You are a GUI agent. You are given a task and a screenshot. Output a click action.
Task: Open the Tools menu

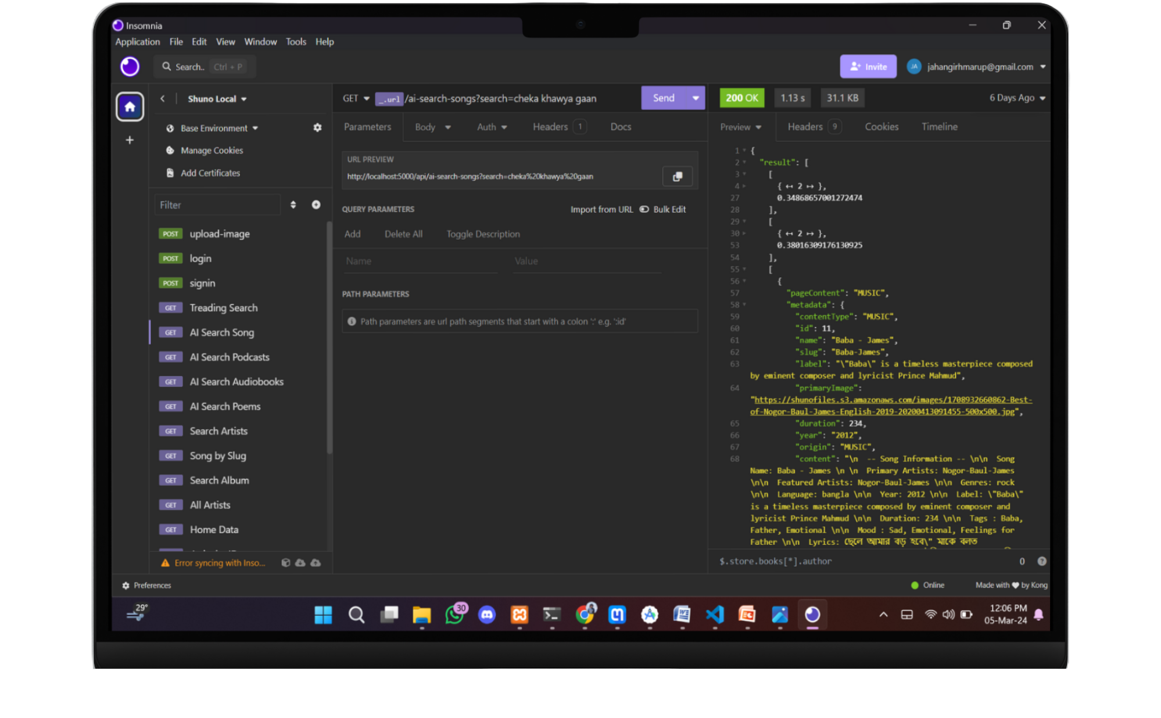[x=295, y=42]
